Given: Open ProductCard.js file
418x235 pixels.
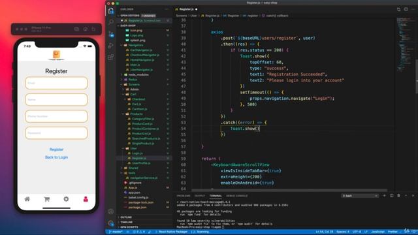Looking at the screenshot, I should click(142, 124).
